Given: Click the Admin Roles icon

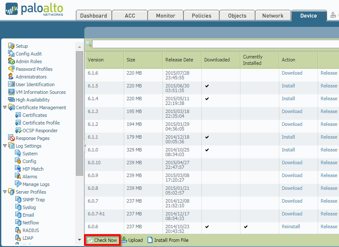Looking at the screenshot, I should click(x=12, y=61).
